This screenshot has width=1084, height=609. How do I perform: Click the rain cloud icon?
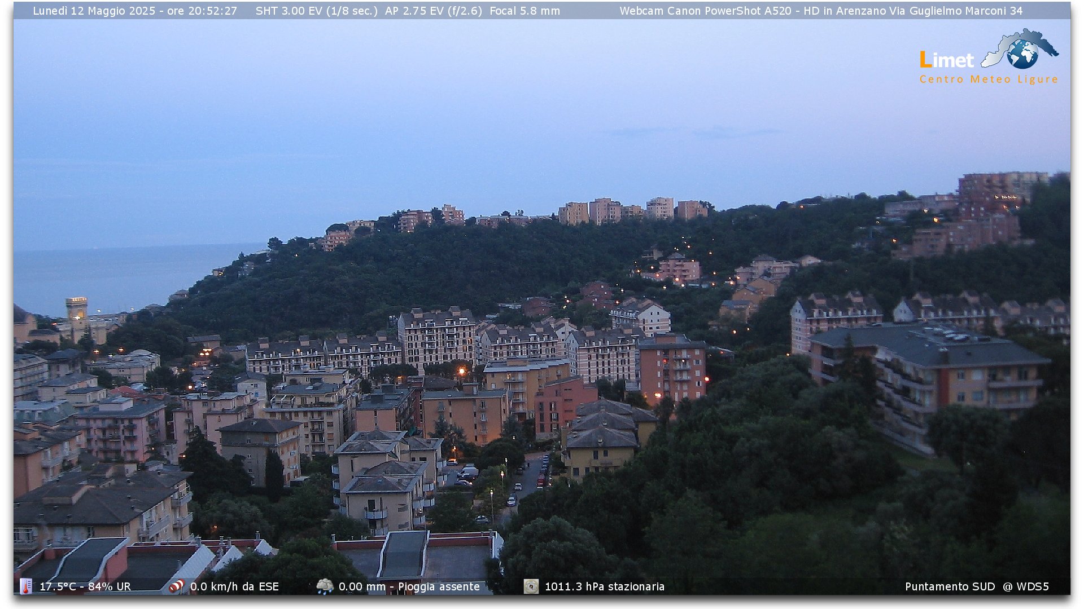click(325, 586)
